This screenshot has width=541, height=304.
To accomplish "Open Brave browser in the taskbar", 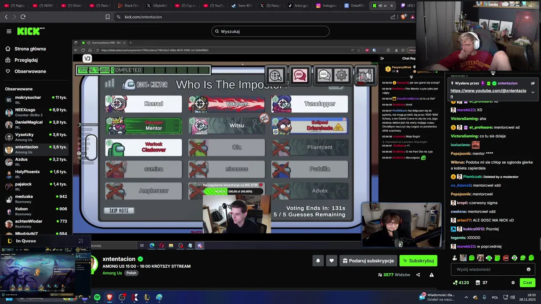I will (110, 297).
